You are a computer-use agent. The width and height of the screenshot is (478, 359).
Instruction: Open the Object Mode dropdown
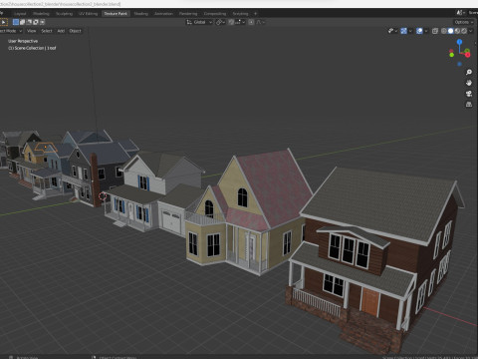point(11,31)
